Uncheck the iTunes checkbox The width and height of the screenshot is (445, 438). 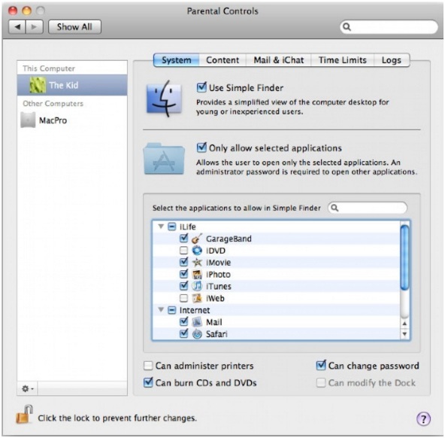(184, 286)
